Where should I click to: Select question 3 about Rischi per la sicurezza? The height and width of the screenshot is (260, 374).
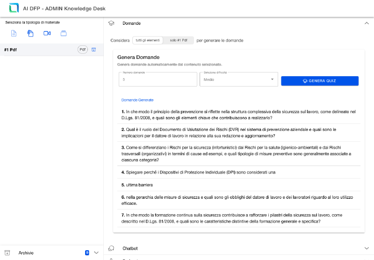pos(239,153)
